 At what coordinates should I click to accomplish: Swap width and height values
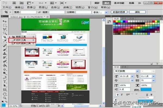39,12
